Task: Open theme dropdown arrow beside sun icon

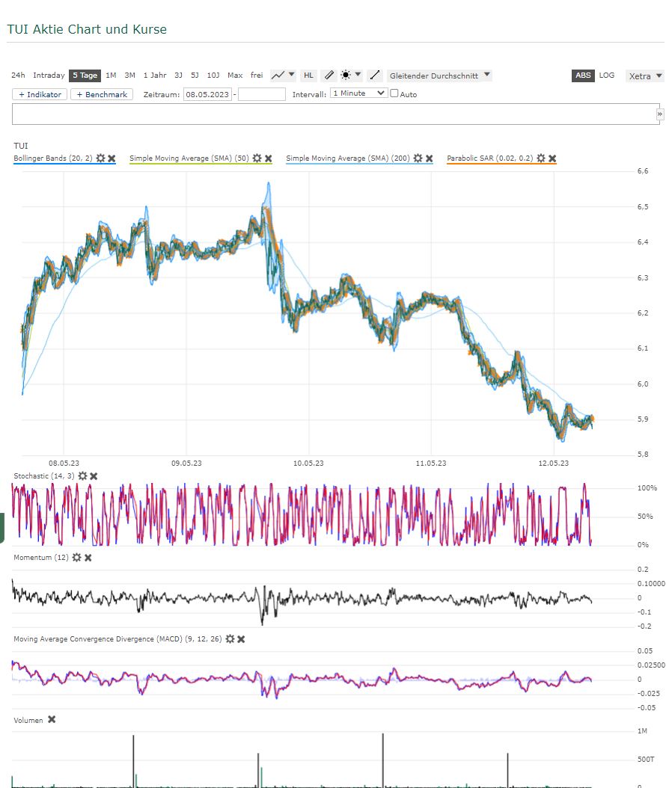Action: (x=358, y=74)
